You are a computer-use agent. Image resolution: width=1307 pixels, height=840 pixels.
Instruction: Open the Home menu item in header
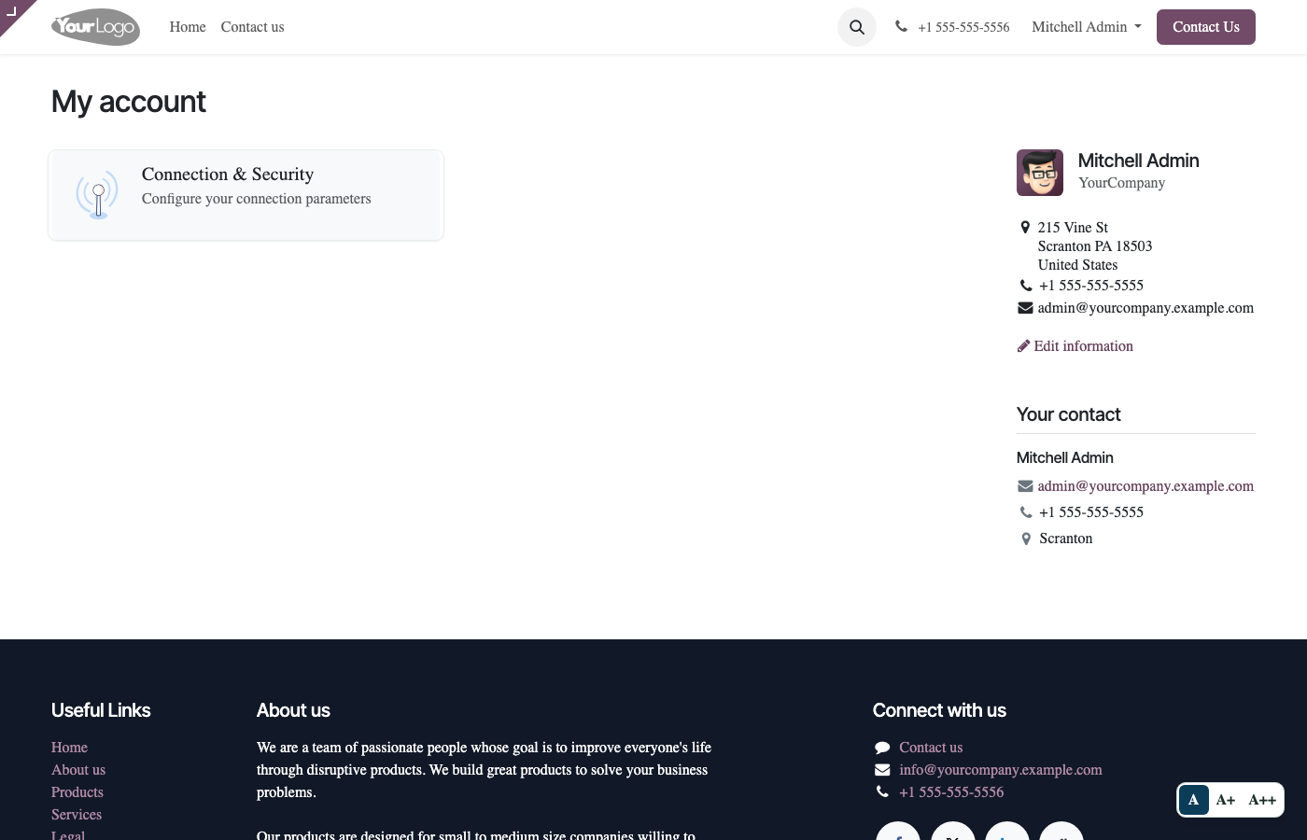[188, 27]
